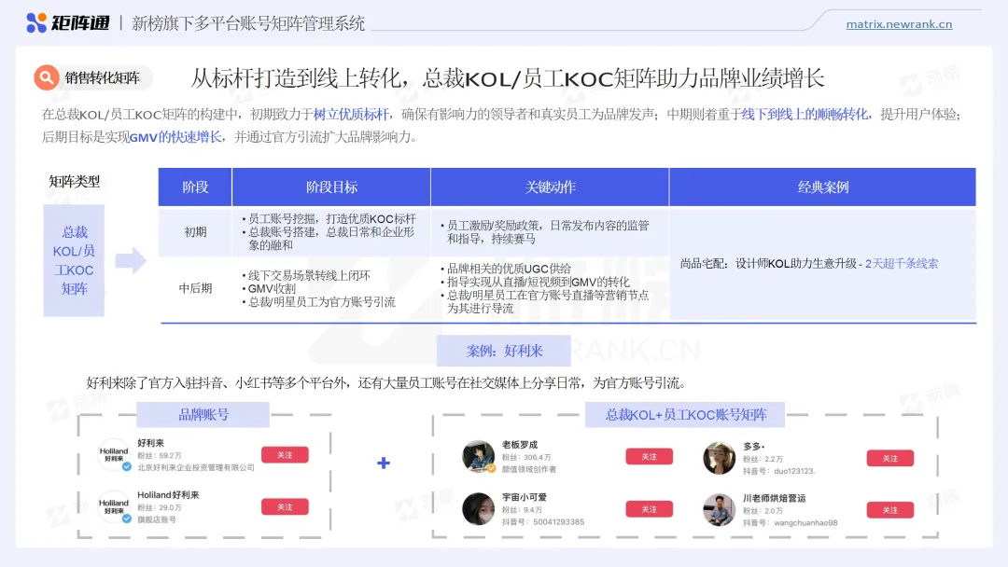Click the 2天超千条线索 link text
The width and height of the screenshot is (1008, 567).
[902, 263]
